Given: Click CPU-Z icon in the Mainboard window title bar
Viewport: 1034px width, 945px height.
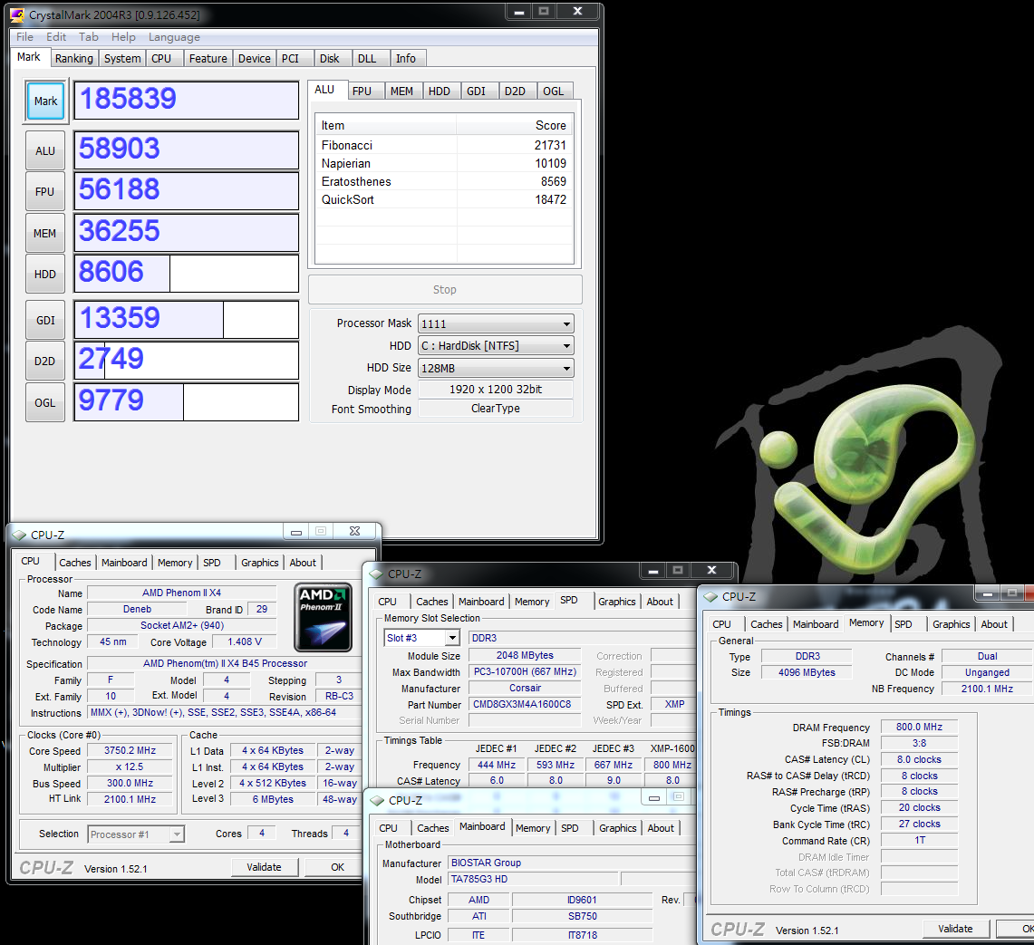Looking at the screenshot, I should pyautogui.click(x=377, y=800).
